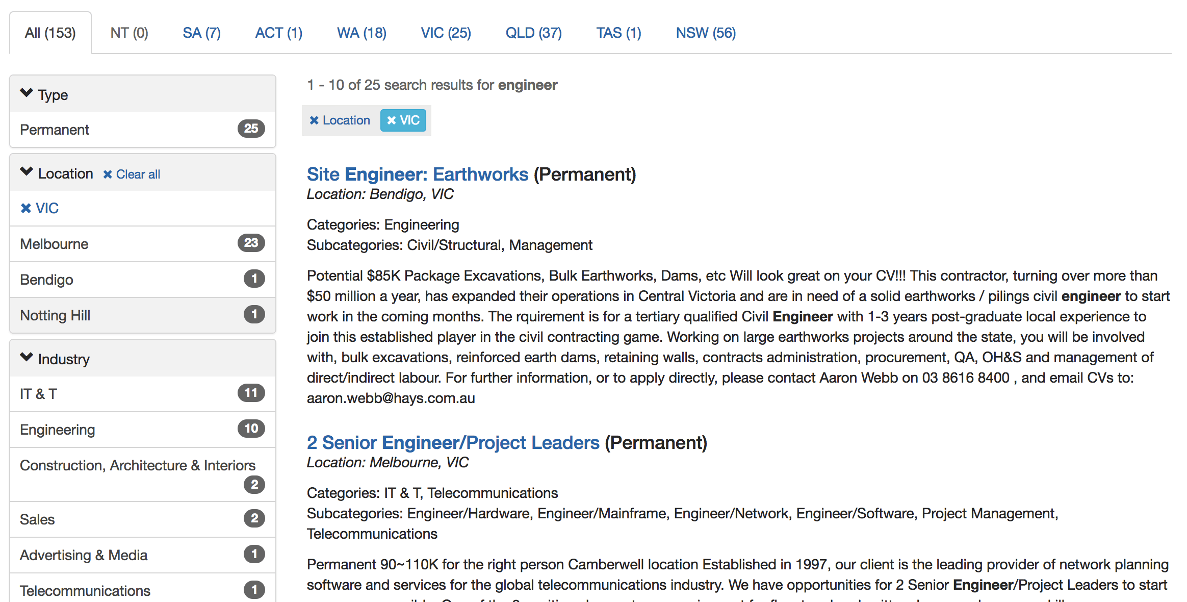Filter results by Notting Hill
Viewport: 1187px width, 602px height.
point(55,315)
